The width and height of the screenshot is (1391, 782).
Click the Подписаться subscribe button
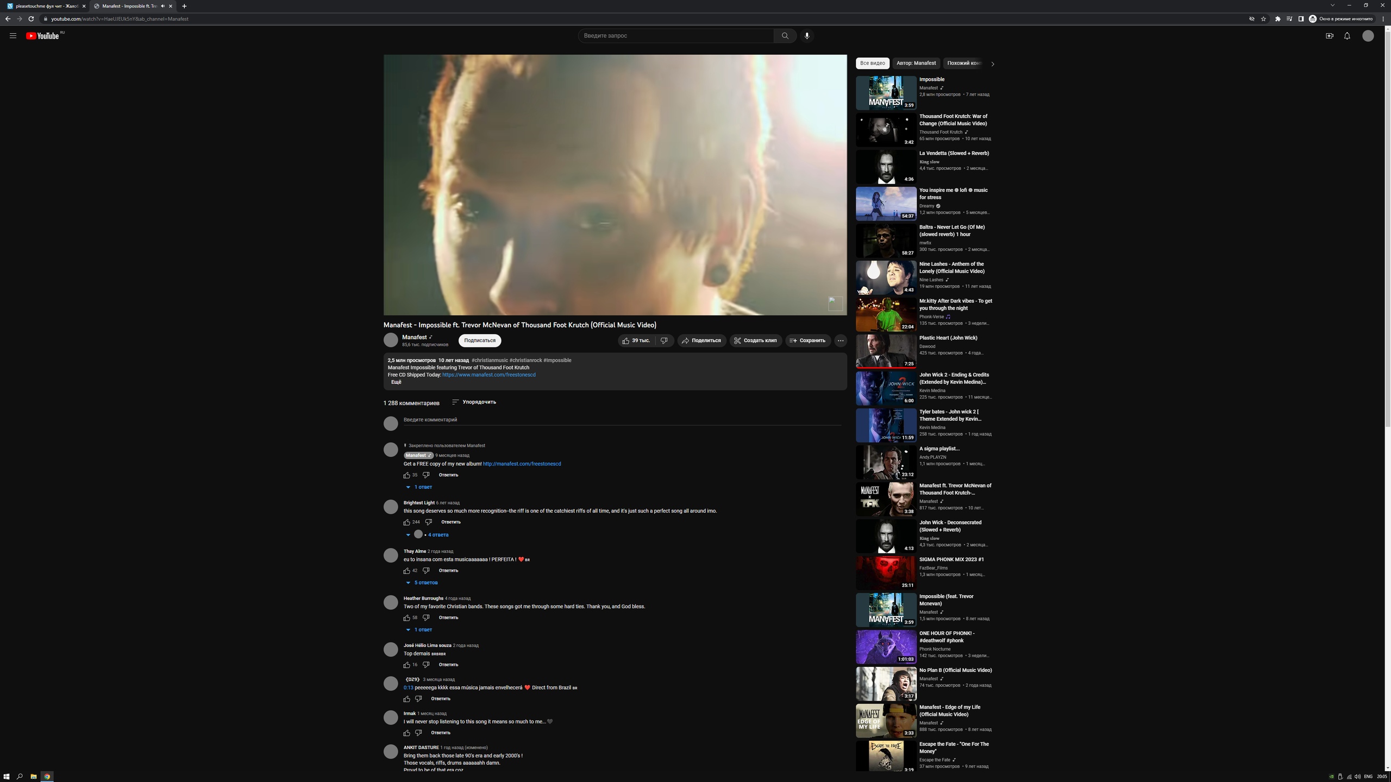[479, 340]
